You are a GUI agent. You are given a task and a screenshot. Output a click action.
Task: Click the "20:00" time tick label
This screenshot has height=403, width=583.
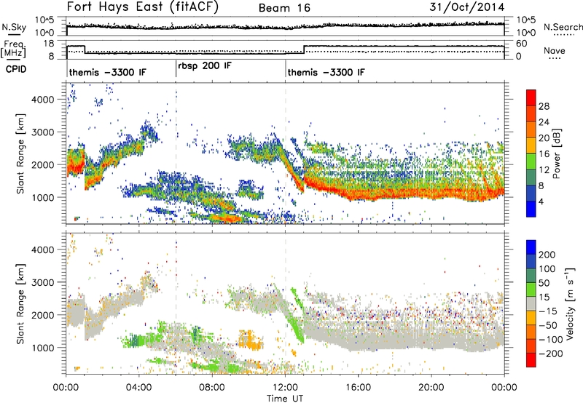pos(431,388)
